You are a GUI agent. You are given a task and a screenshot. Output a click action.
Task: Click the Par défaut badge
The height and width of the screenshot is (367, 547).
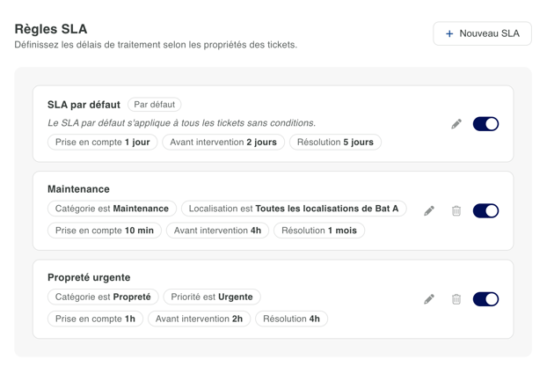(155, 105)
